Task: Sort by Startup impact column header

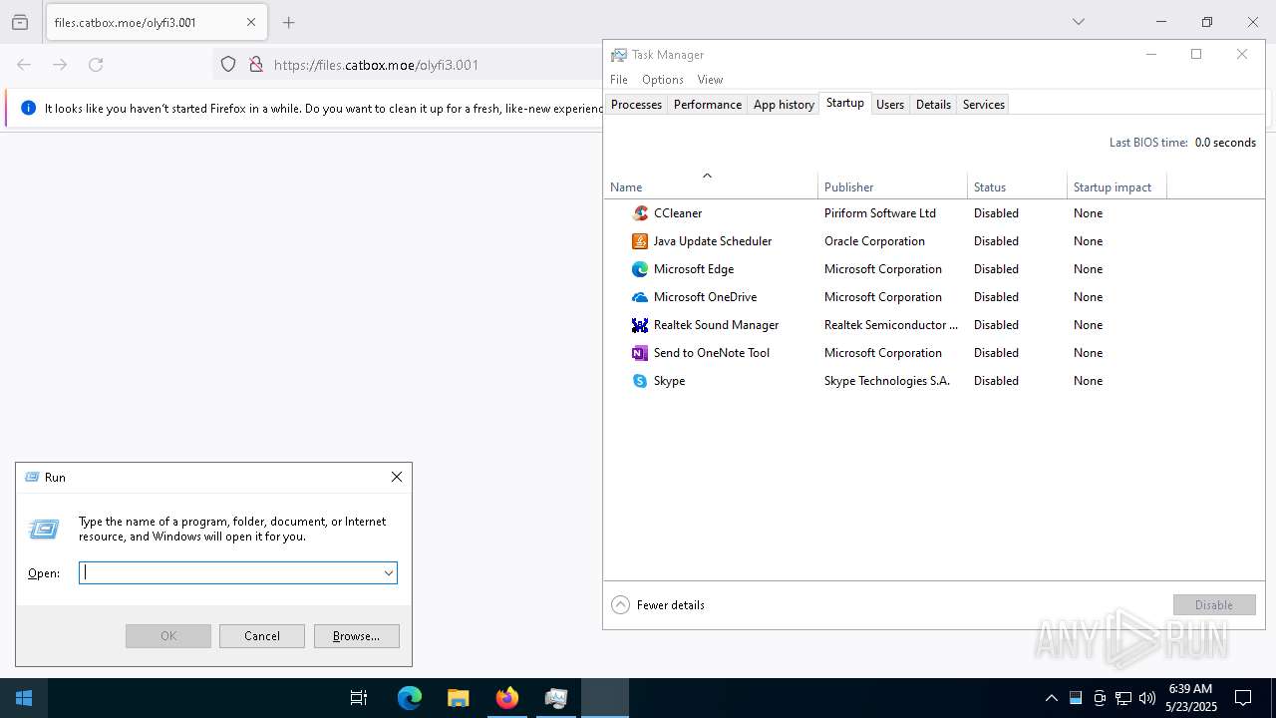Action: point(1116,186)
